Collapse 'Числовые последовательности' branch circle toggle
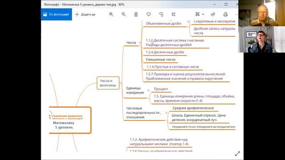The height and width of the screenshot is (160, 285). tap(166, 112)
